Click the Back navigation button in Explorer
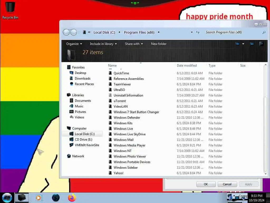The height and width of the screenshot is (203, 270). [66, 32]
